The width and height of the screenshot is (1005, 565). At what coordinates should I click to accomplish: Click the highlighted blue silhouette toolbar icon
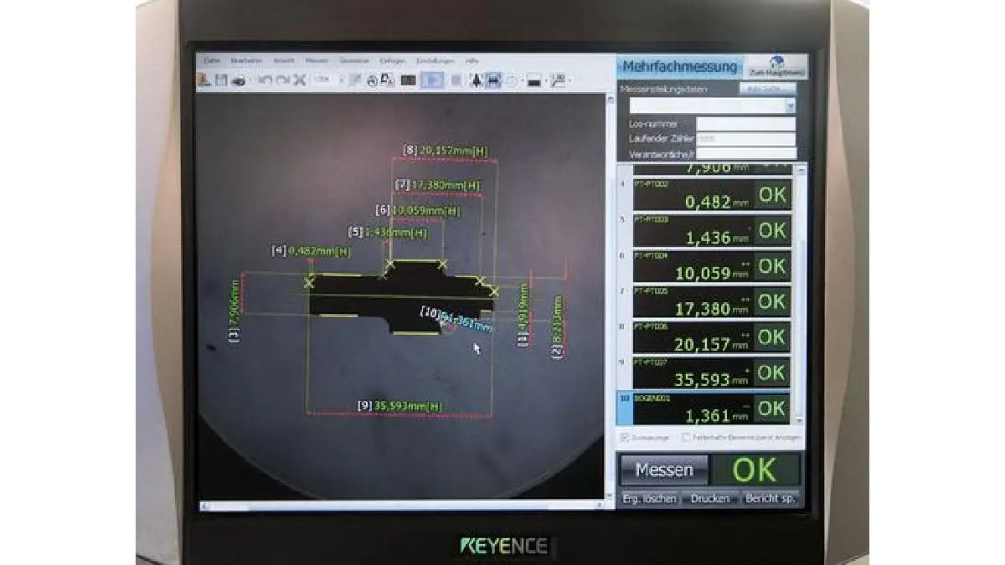(492, 80)
